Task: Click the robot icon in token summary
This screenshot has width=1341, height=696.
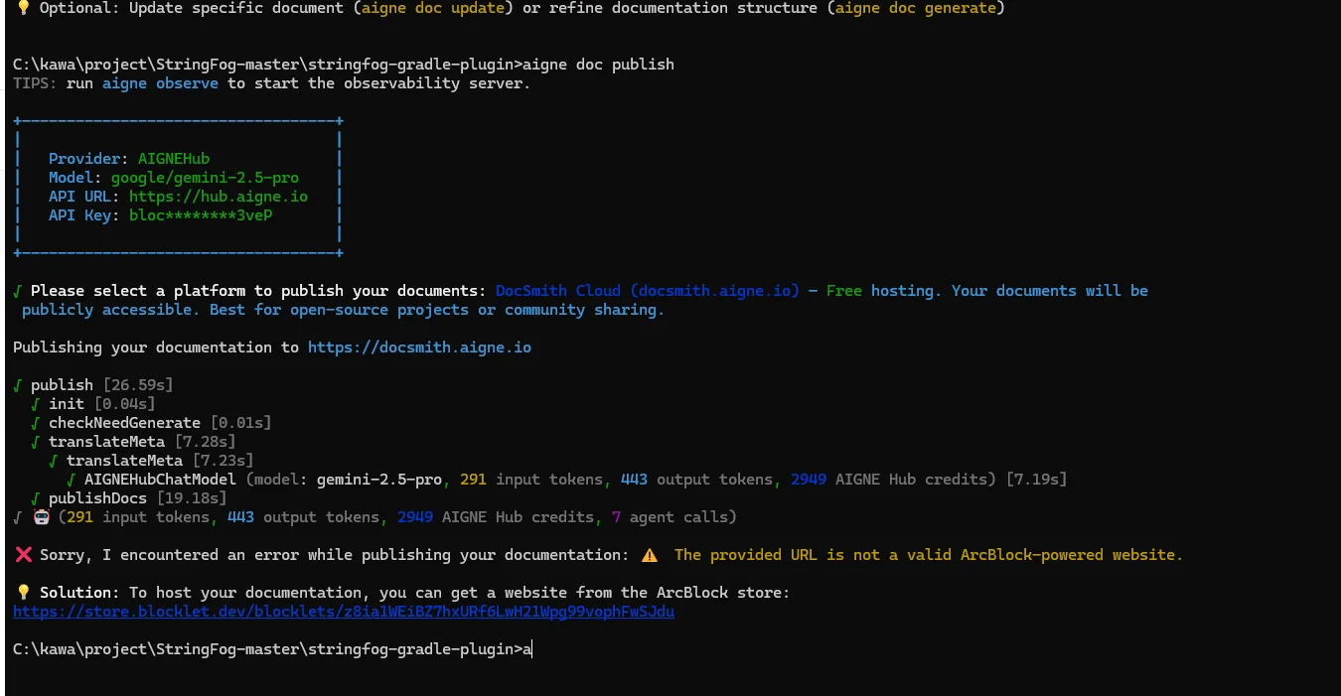Action: (41, 517)
